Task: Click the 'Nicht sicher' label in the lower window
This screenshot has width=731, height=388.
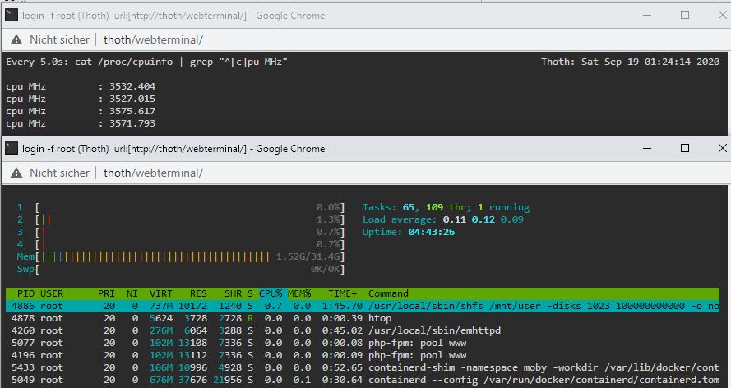Action: (x=60, y=173)
